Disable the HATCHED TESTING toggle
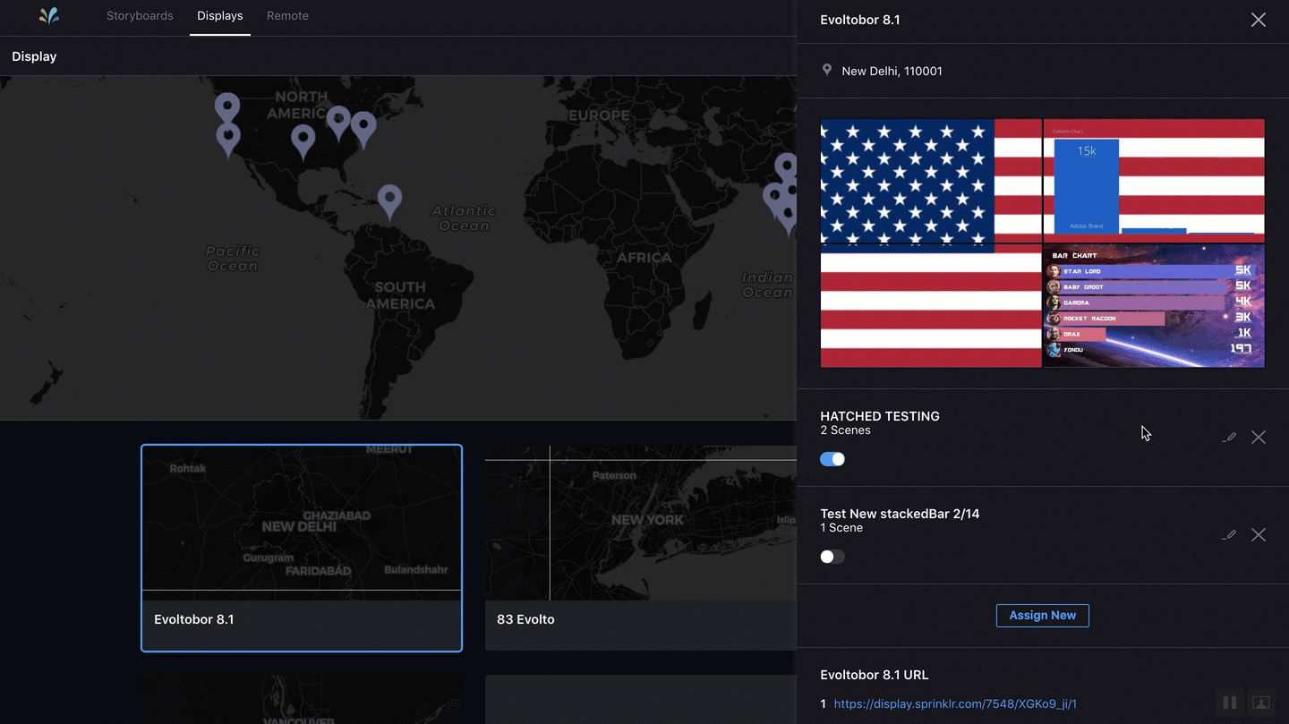Image resolution: width=1289 pixels, height=724 pixels. pyautogui.click(x=832, y=459)
